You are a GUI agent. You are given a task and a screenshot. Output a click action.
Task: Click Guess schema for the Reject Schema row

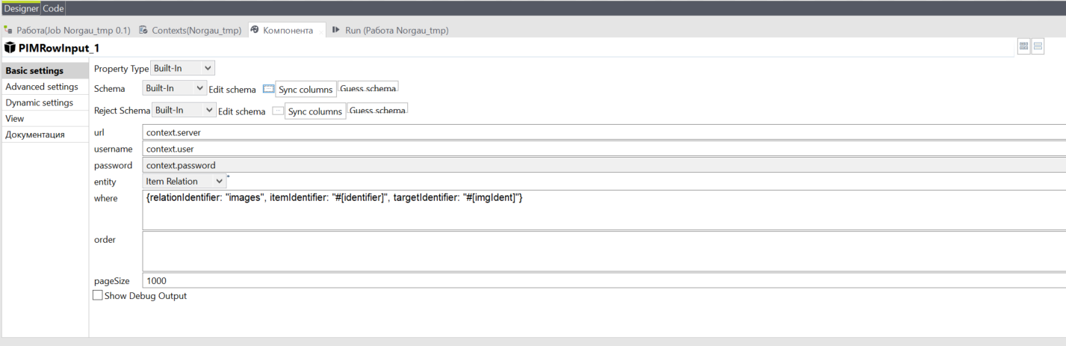click(x=378, y=111)
